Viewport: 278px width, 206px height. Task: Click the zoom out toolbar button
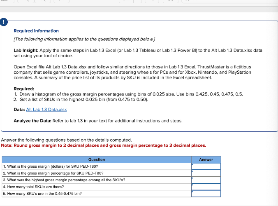(26, 1)
